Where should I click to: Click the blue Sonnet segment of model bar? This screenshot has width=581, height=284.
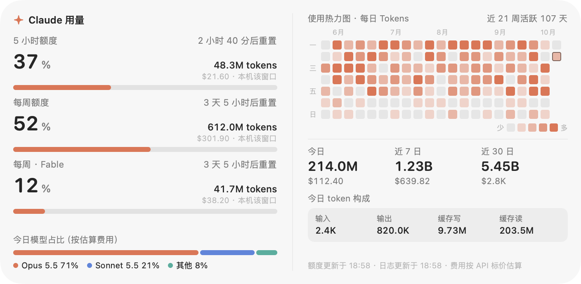(x=227, y=253)
